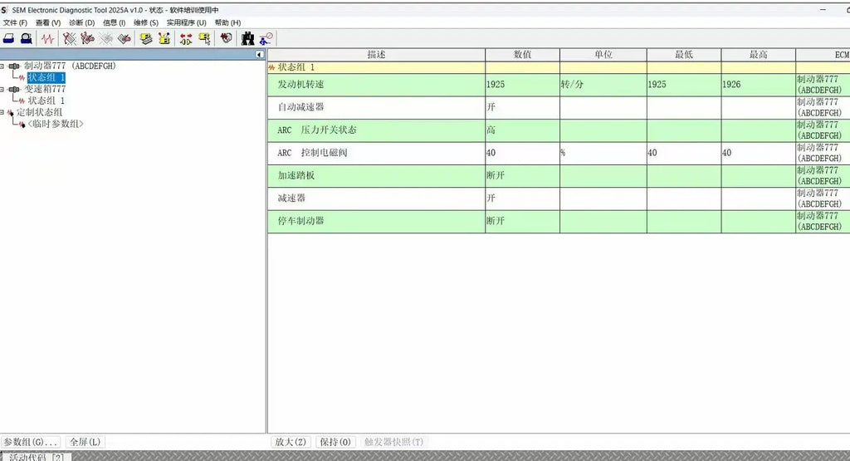850x461 pixels.
Task: Select the <临时参数组> tree item
Action: tap(56, 125)
